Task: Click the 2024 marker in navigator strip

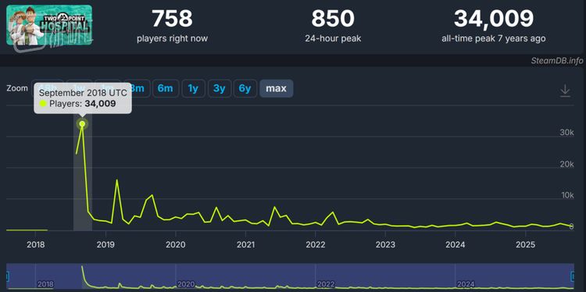Action: [x=466, y=284]
